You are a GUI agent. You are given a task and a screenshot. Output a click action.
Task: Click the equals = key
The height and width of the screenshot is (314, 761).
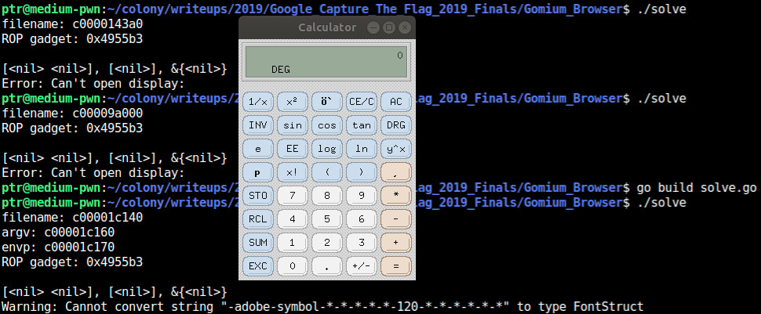click(396, 266)
